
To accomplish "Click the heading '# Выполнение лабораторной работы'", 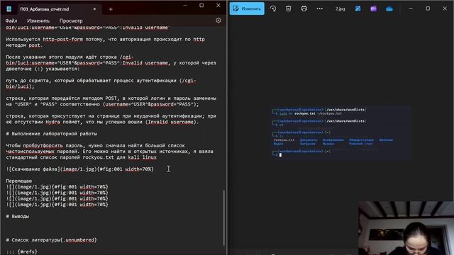I will click(x=52, y=134).
